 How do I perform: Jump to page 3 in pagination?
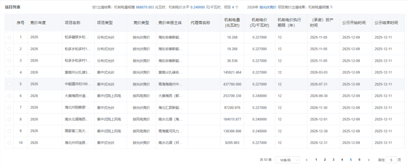point(333,160)
